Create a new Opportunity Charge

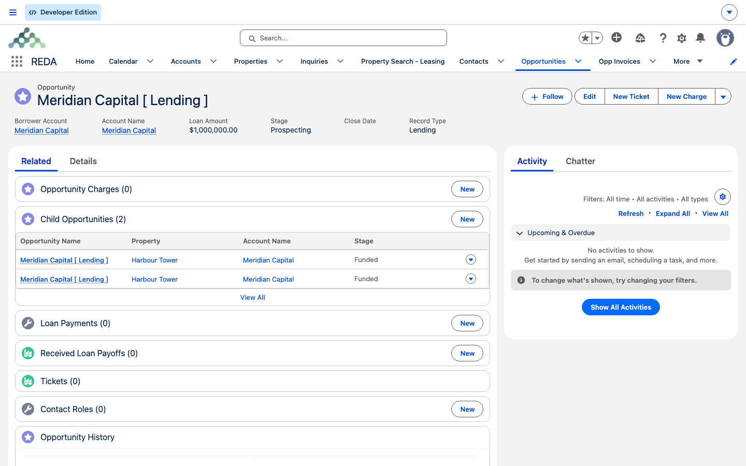tap(467, 189)
